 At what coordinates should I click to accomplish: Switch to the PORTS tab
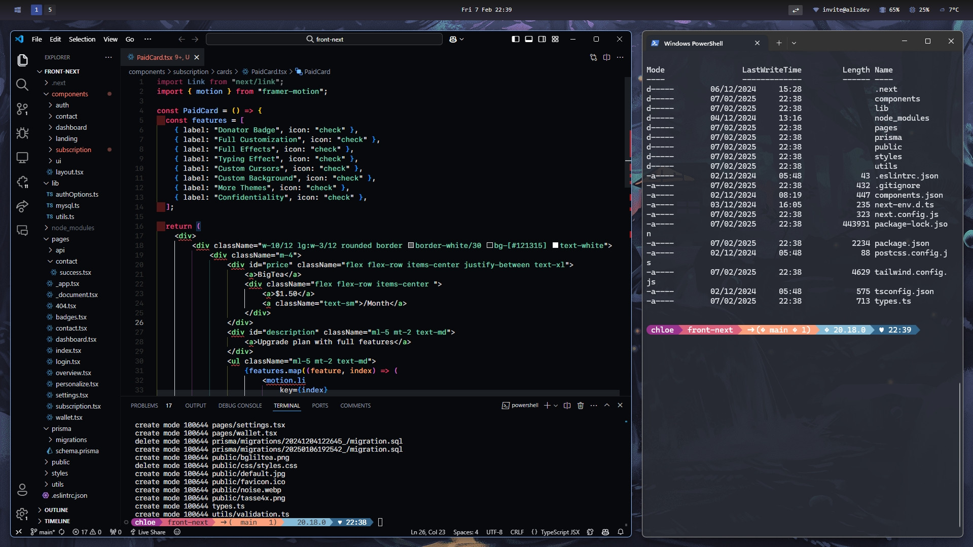(x=320, y=406)
